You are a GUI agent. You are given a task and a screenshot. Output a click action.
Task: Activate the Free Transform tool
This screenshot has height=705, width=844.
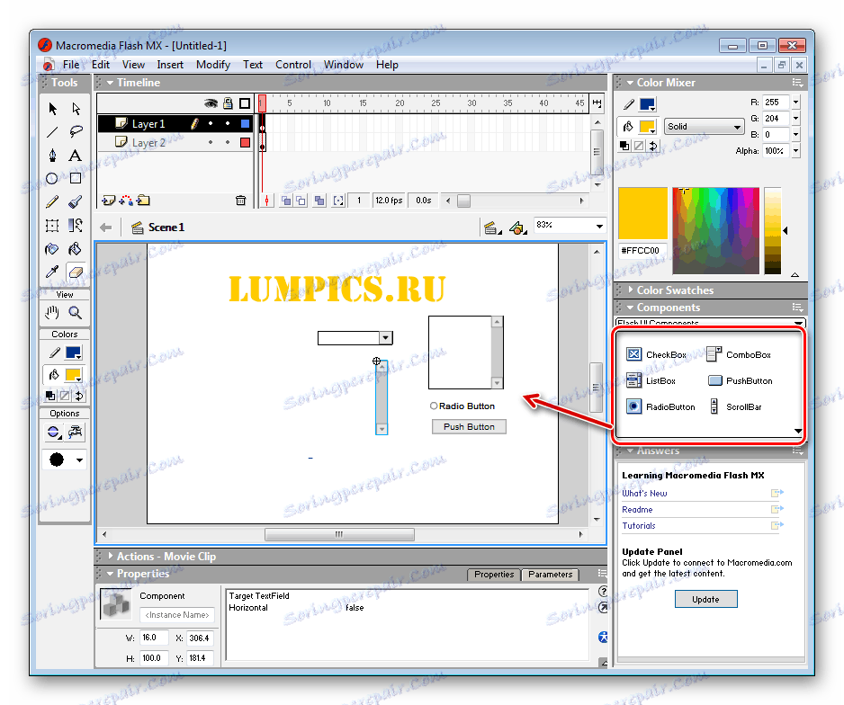point(53,226)
